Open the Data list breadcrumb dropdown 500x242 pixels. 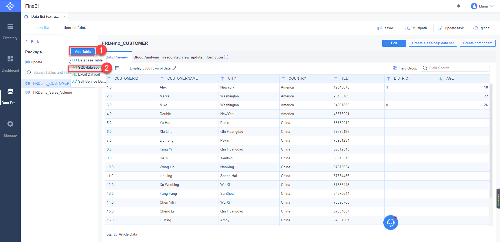64,16
